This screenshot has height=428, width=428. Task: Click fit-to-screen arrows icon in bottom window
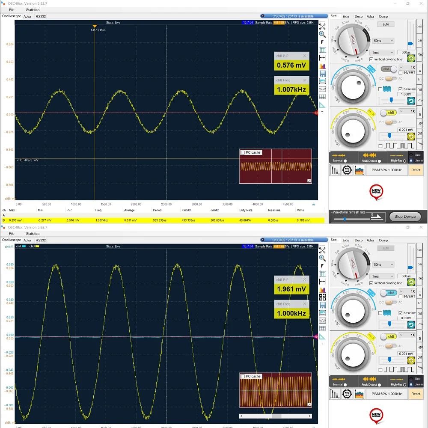point(322,250)
